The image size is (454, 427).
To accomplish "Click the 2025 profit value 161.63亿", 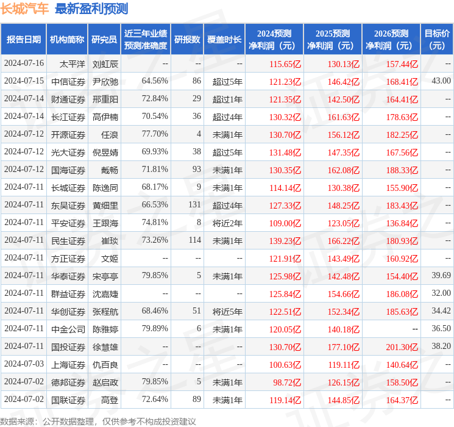I will pyautogui.click(x=344, y=117).
